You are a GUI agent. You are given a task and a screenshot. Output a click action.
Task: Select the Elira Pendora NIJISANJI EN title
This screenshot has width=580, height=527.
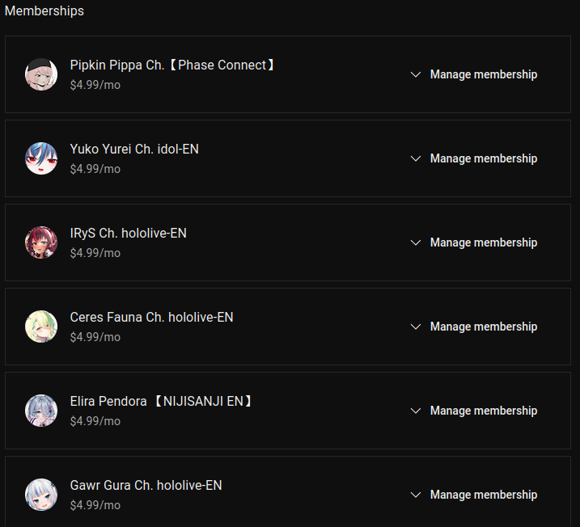coord(161,402)
